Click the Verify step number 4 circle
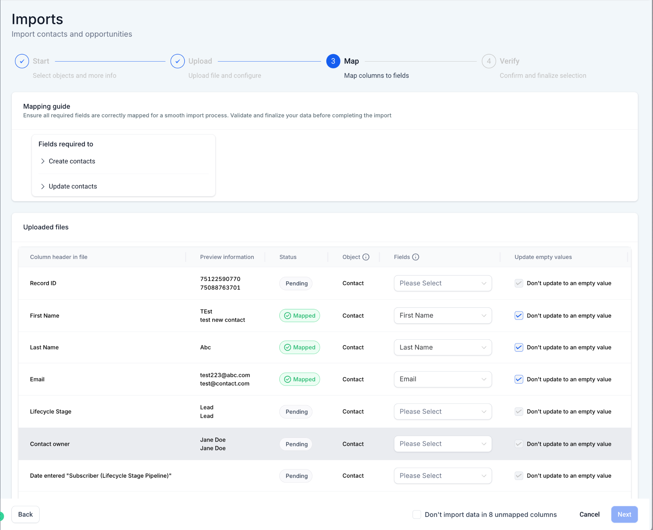Viewport: 653px width, 530px height. (489, 61)
